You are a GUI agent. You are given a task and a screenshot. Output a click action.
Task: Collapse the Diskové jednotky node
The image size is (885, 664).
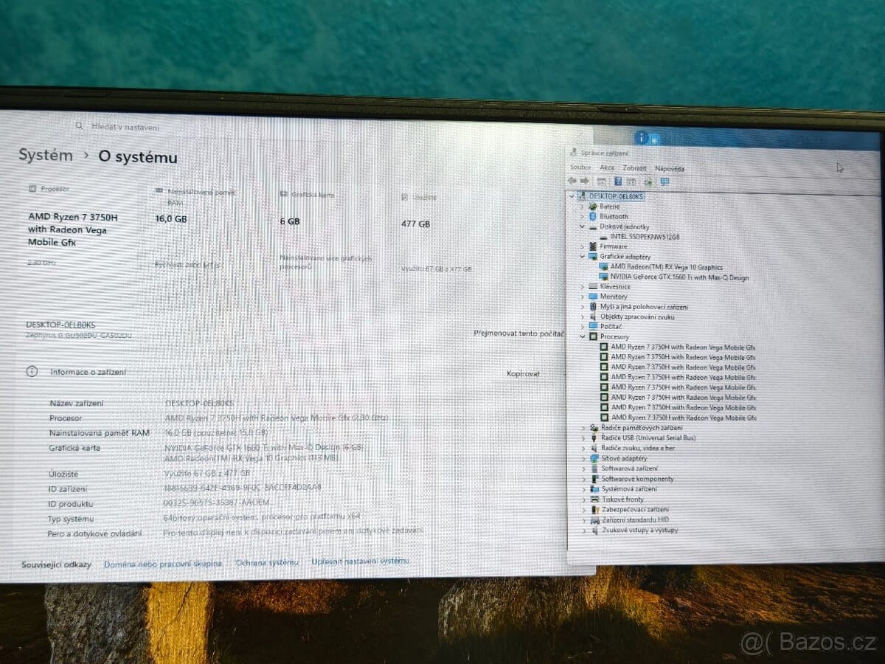[583, 227]
